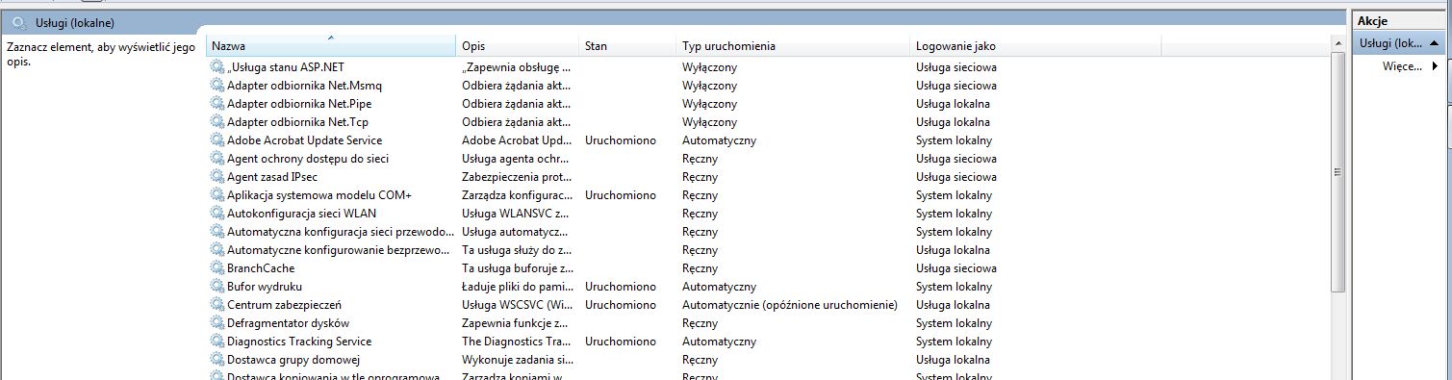The image size is (1452, 380).
Task: Click gear icon beside Centrum zabezpieczeń
Action: pyautogui.click(x=217, y=305)
